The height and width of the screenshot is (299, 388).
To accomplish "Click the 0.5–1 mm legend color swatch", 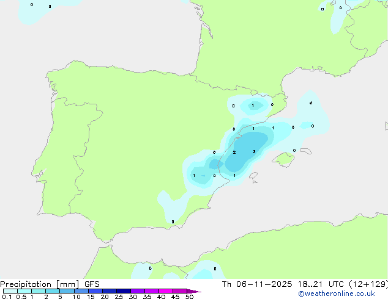I will (x=24, y=291).
